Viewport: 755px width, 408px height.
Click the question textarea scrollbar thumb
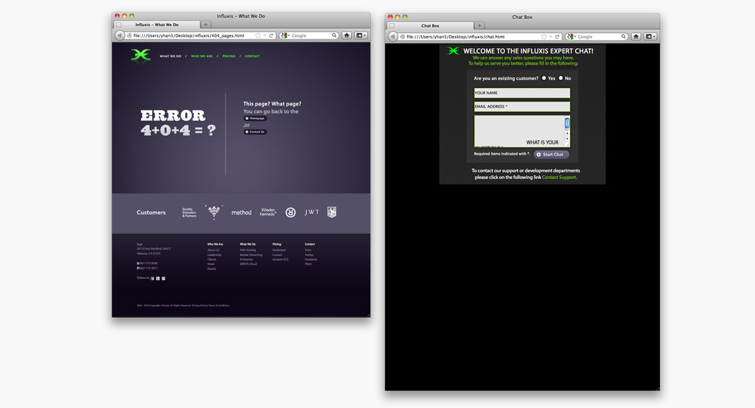(567, 123)
